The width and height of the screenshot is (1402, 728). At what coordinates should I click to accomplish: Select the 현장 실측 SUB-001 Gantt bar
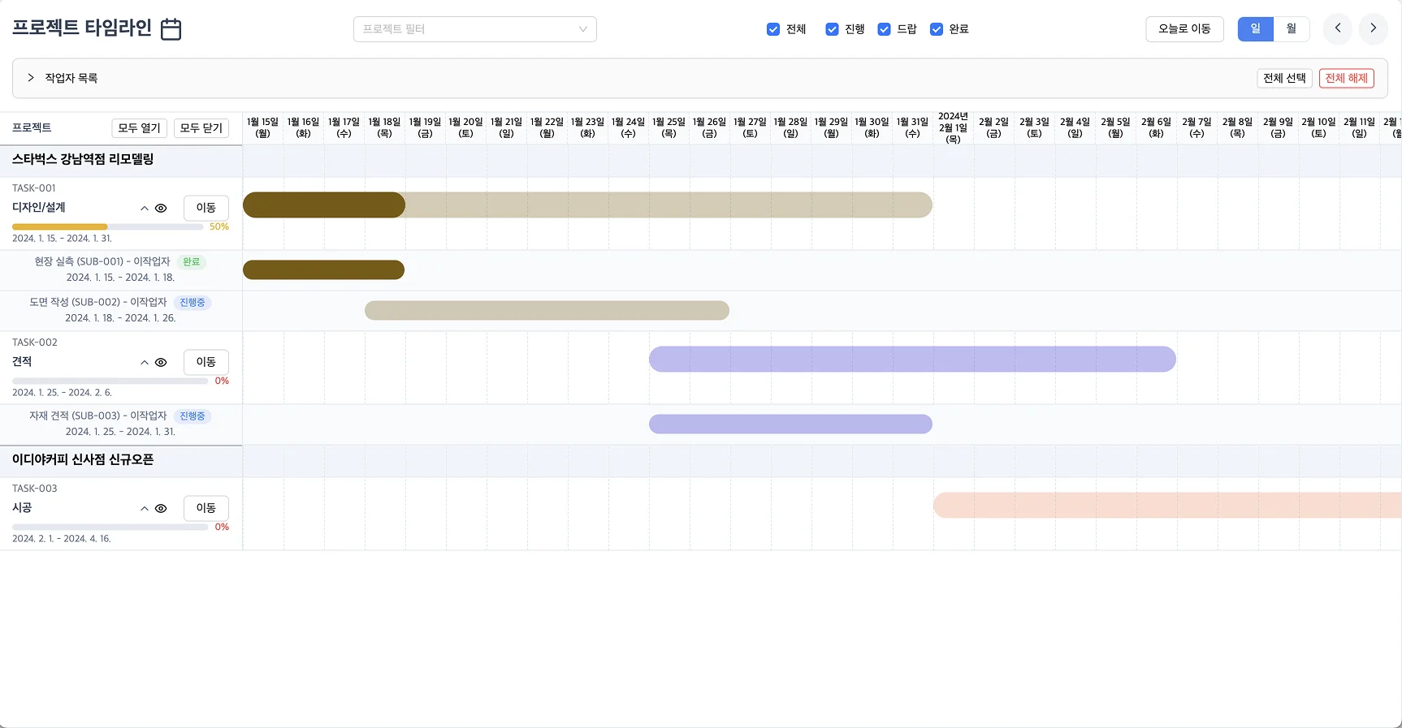323,269
